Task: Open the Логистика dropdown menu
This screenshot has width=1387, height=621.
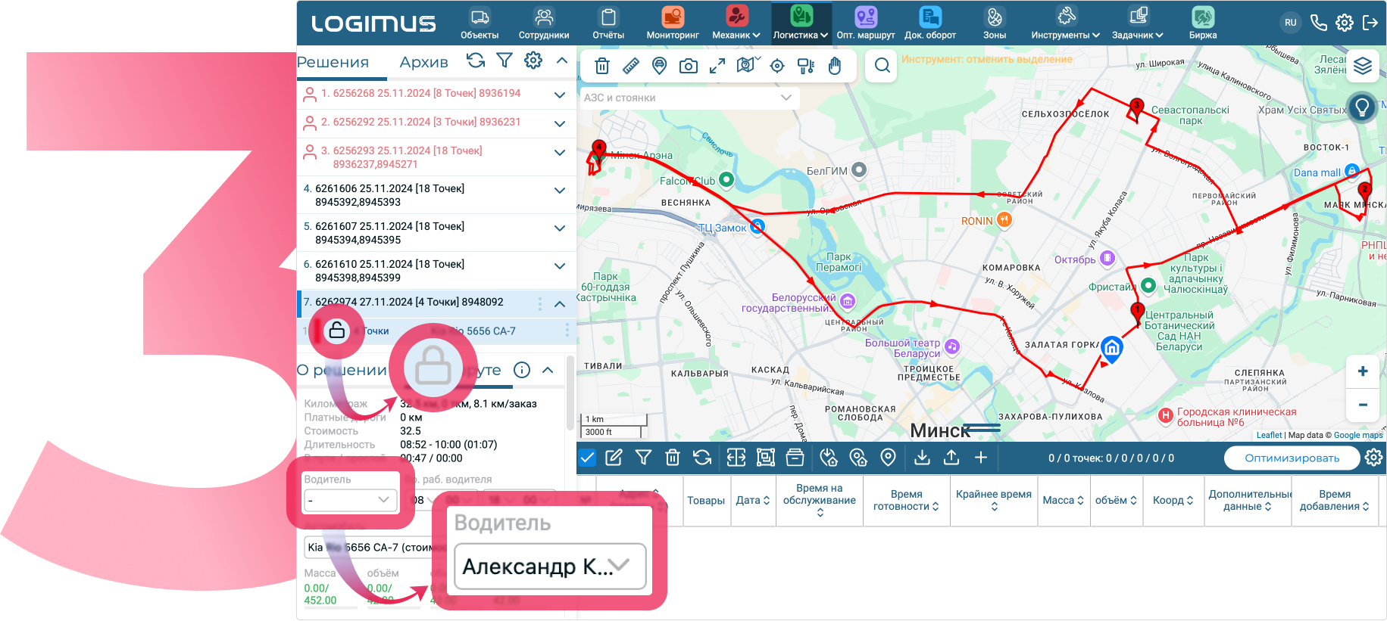Action: (801, 23)
